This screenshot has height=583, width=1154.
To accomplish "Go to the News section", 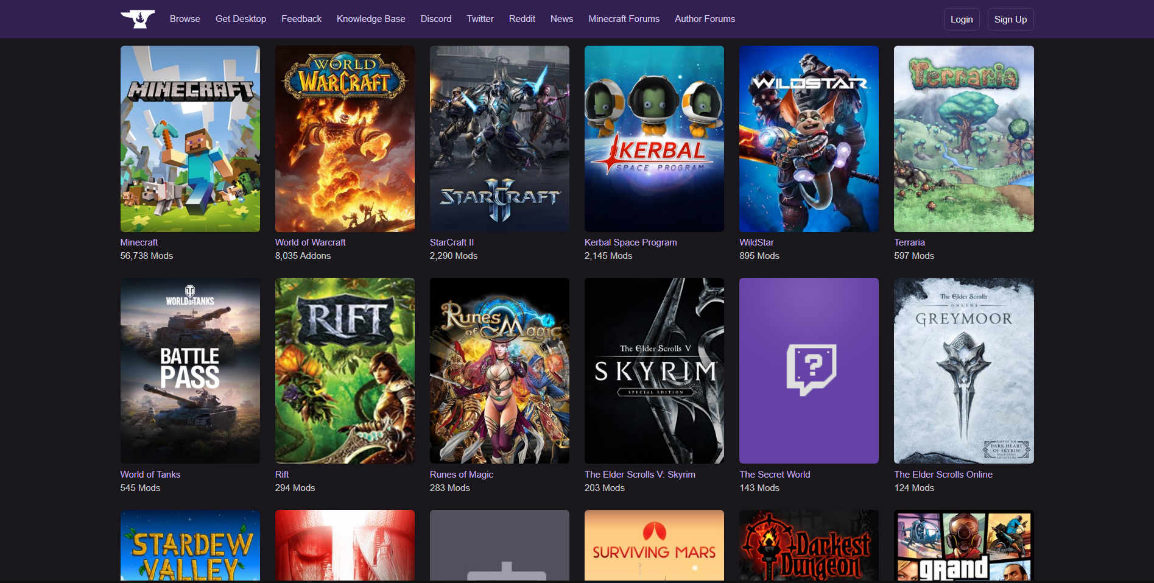I will (x=561, y=19).
